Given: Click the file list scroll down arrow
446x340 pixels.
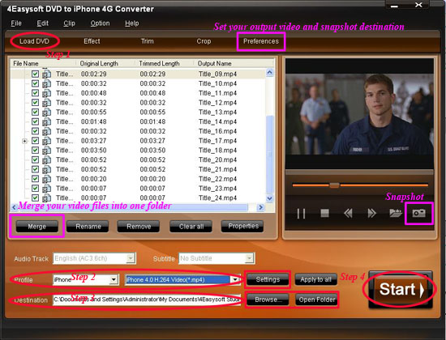Looking at the screenshot, I should pos(270,198).
